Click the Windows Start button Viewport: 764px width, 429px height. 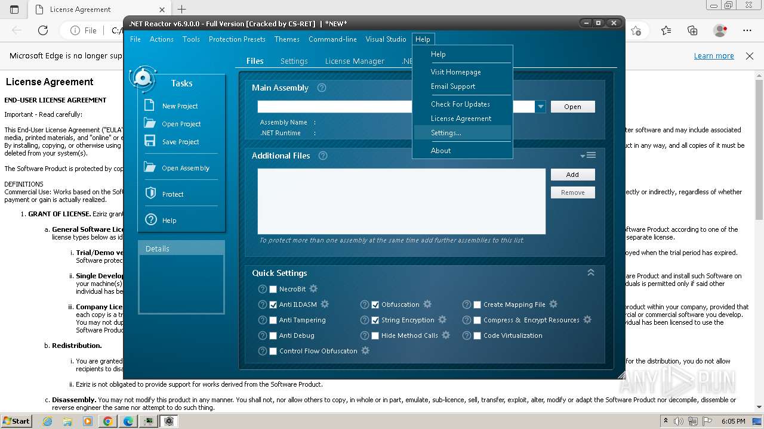pyautogui.click(x=16, y=421)
